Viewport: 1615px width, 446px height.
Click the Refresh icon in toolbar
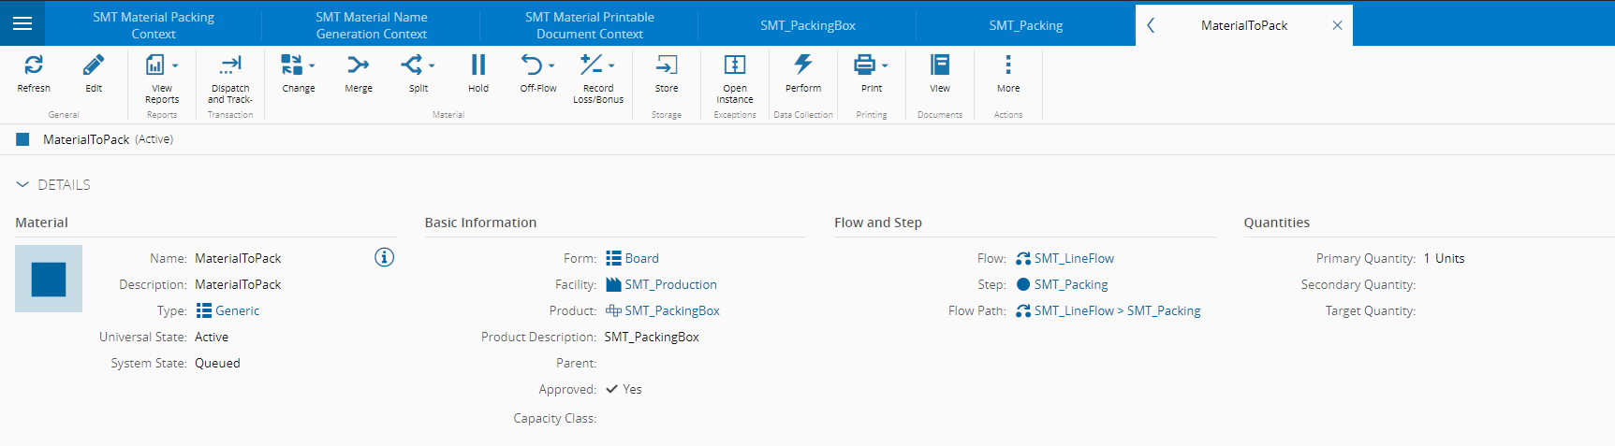click(x=34, y=65)
